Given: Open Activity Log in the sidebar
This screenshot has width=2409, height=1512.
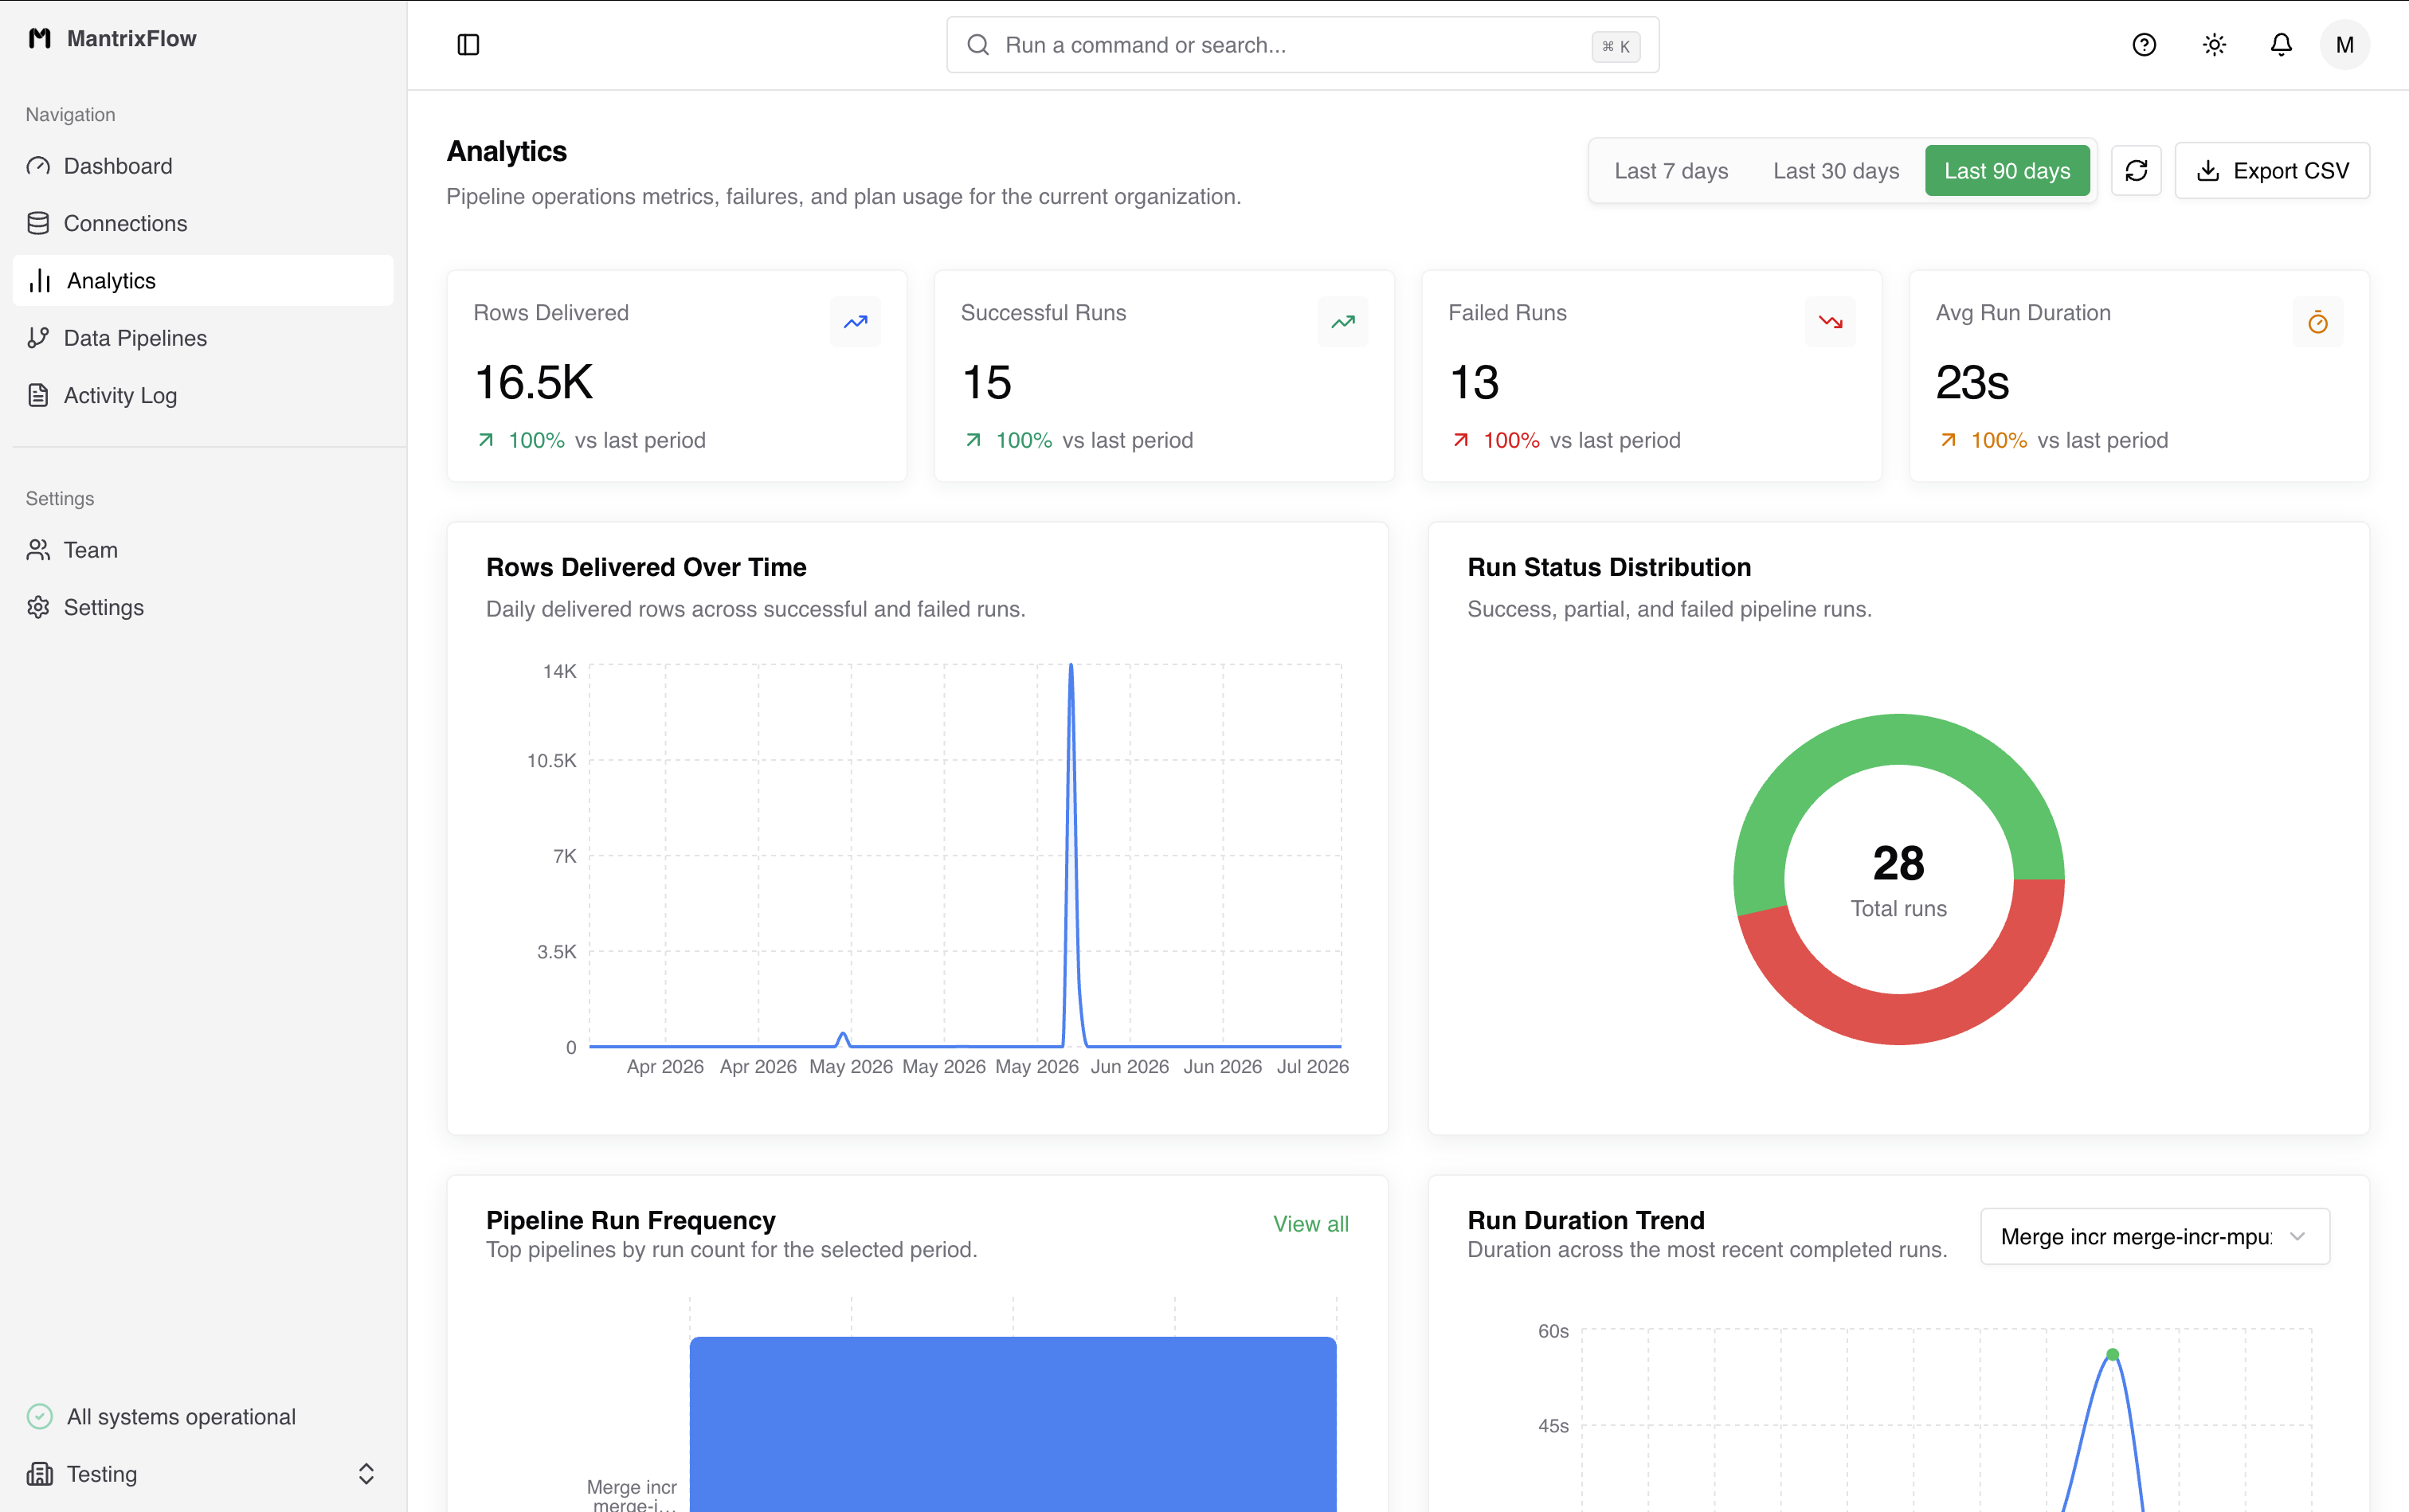Looking at the screenshot, I should 203,395.
